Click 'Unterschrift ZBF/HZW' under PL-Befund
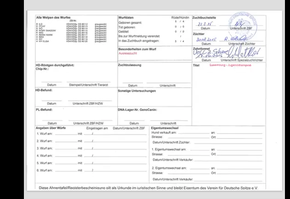 [x=88, y=123]
